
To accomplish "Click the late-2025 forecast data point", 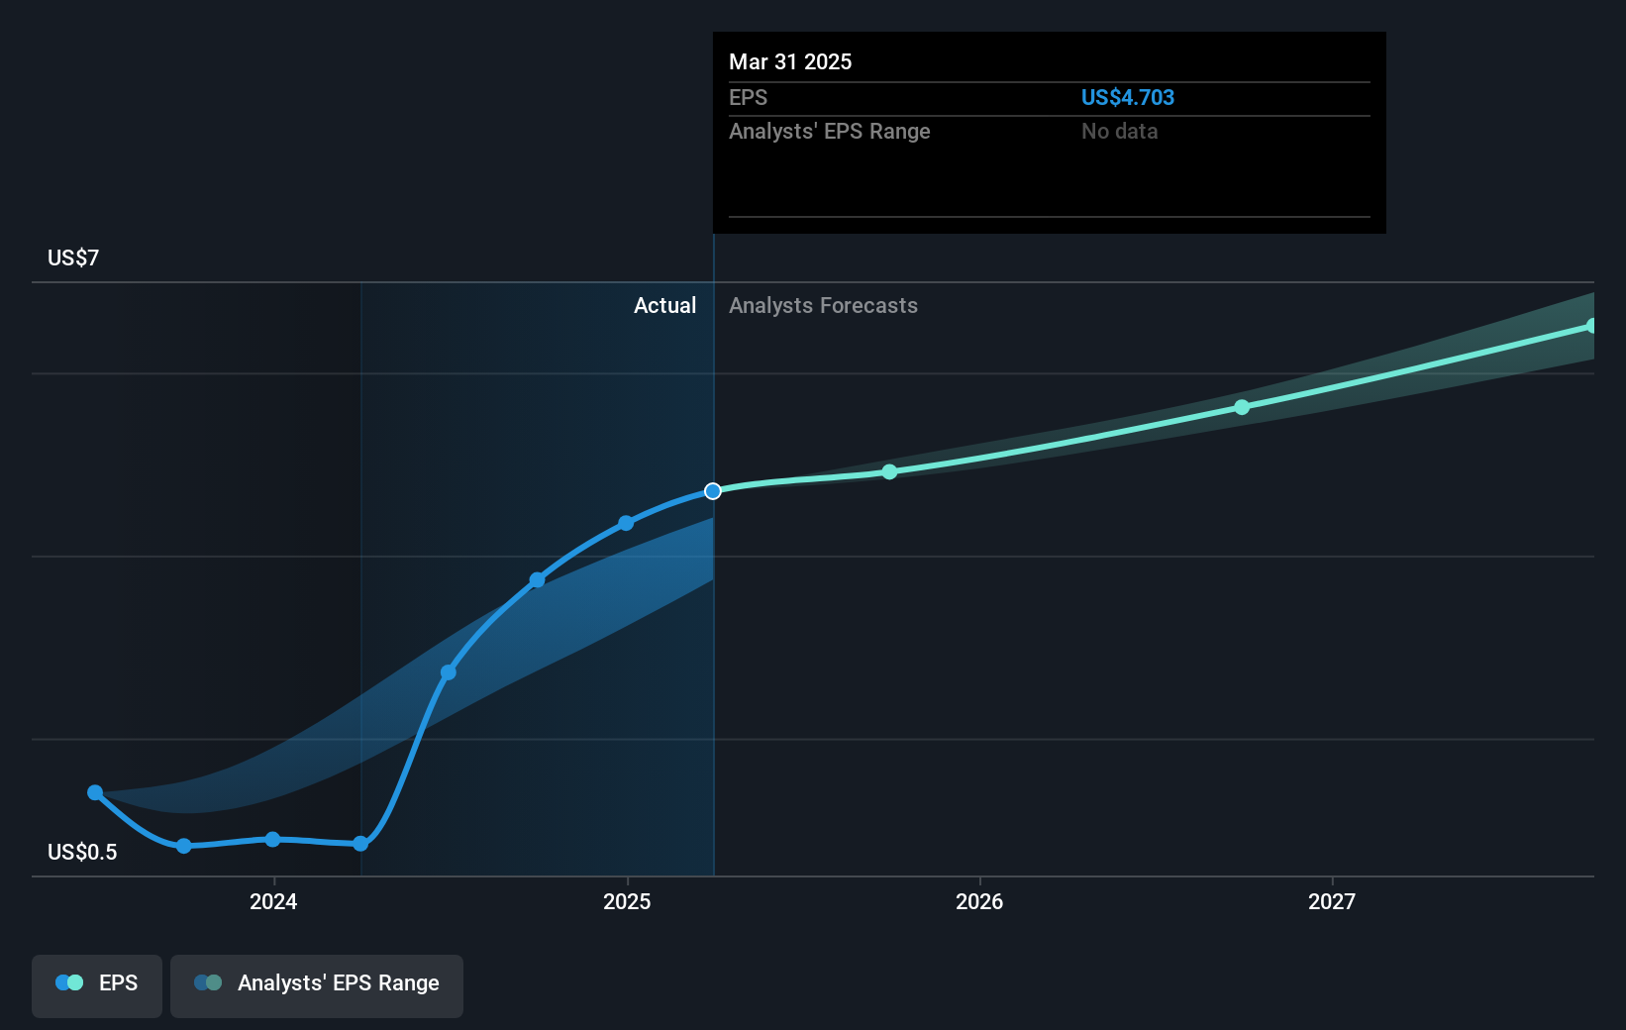I will pyautogui.click(x=889, y=471).
